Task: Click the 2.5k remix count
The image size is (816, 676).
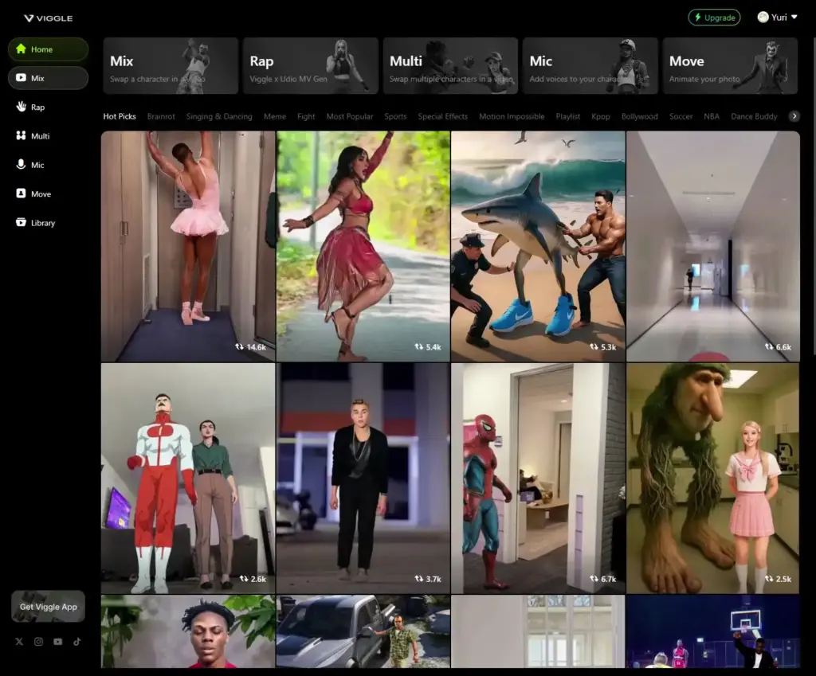Action: [778, 579]
